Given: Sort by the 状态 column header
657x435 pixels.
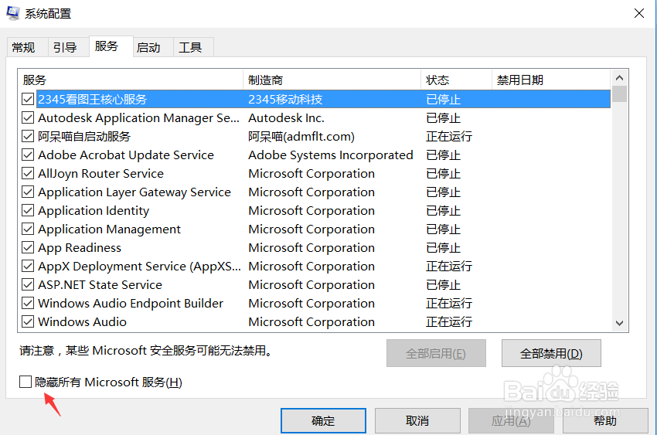Looking at the screenshot, I should click(x=456, y=80).
